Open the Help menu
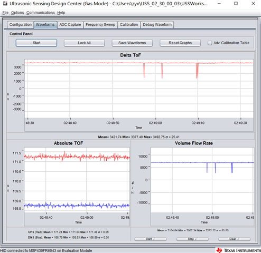This screenshot has height=253, width=261. 61,13
